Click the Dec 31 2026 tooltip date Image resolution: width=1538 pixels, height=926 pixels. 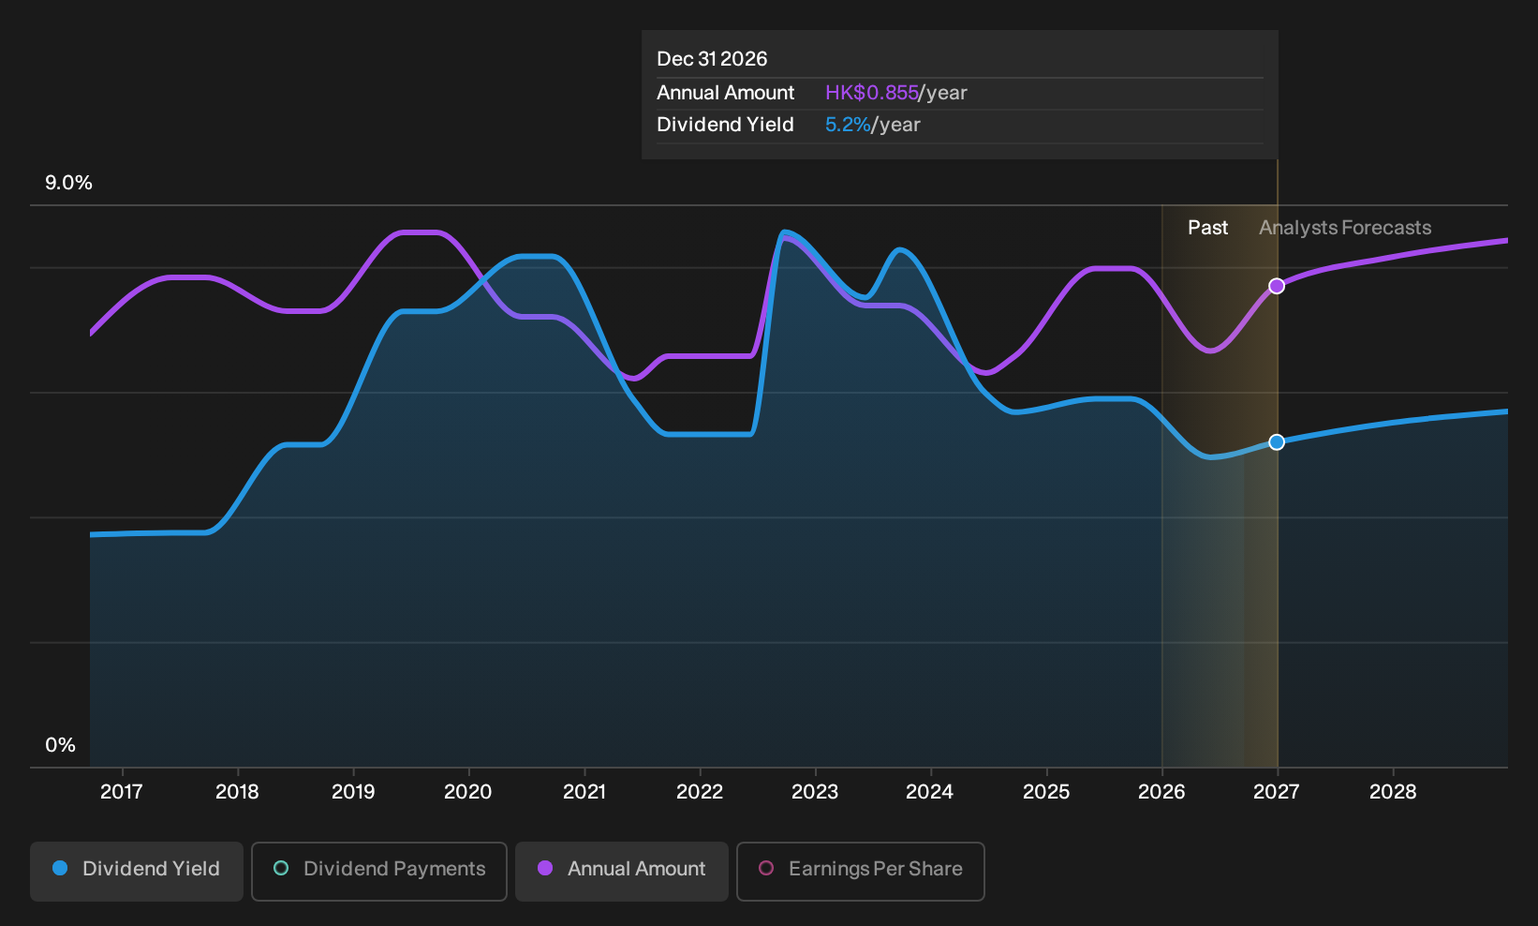pyautogui.click(x=712, y=59)
